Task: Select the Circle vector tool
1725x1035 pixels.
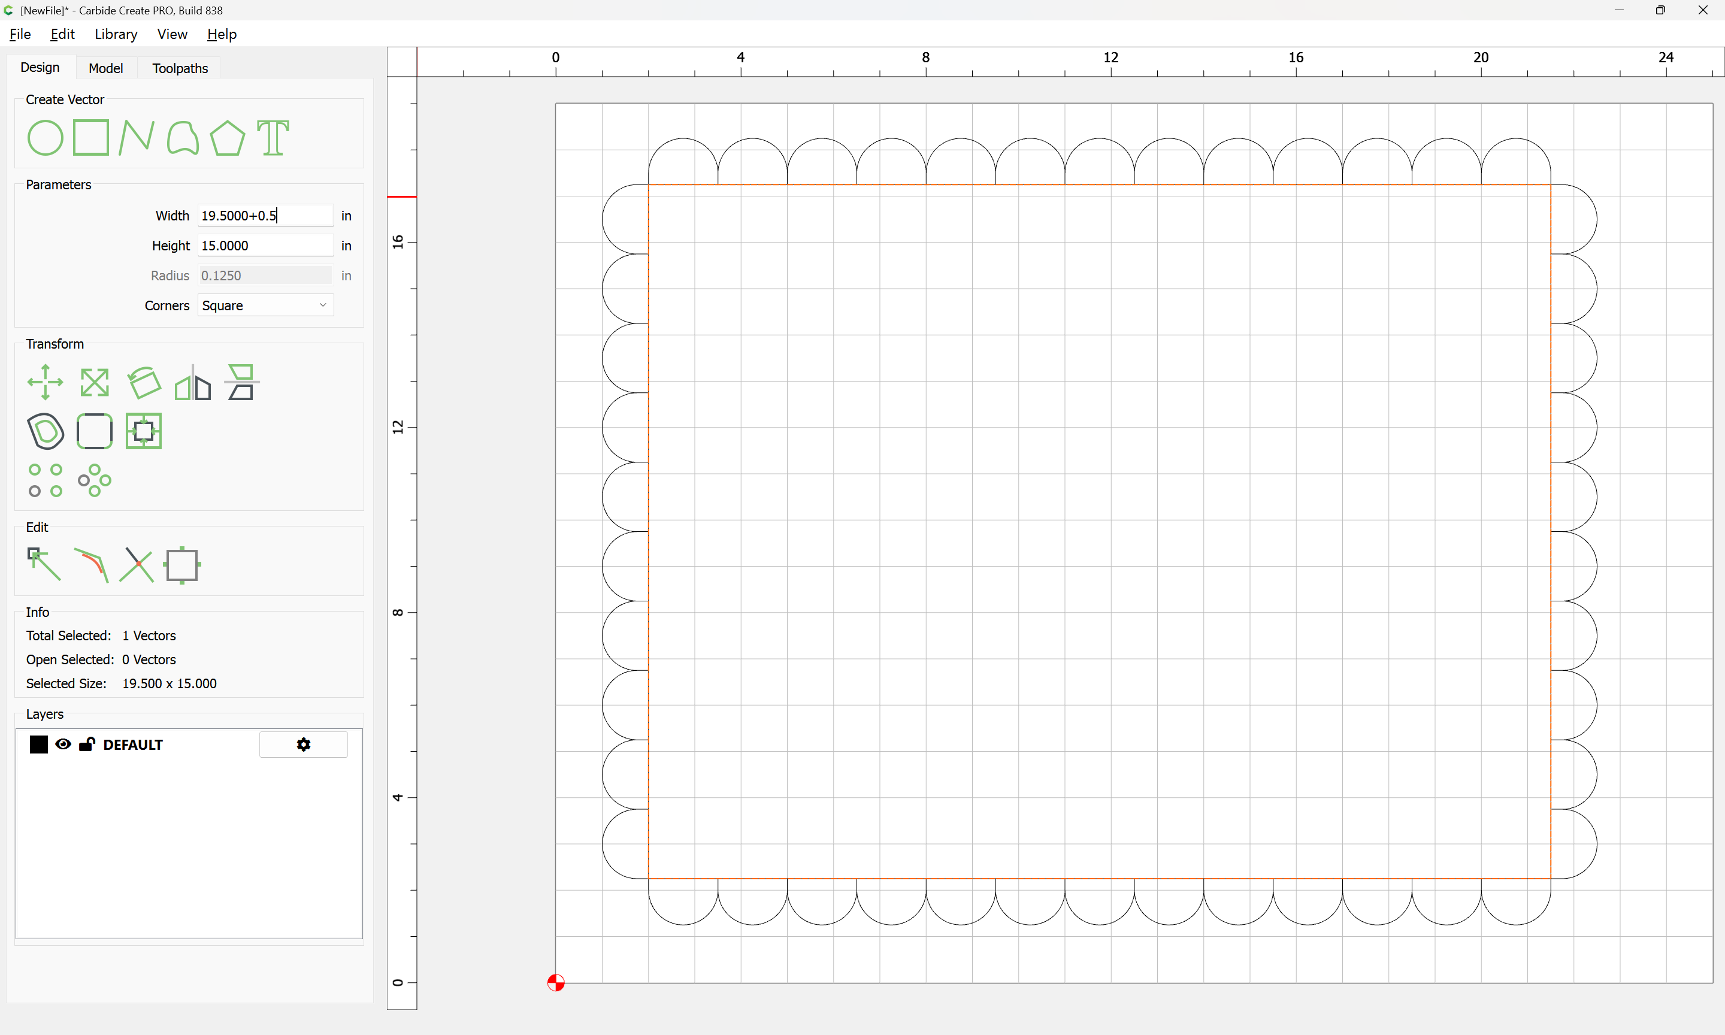Action: (46, 137)
